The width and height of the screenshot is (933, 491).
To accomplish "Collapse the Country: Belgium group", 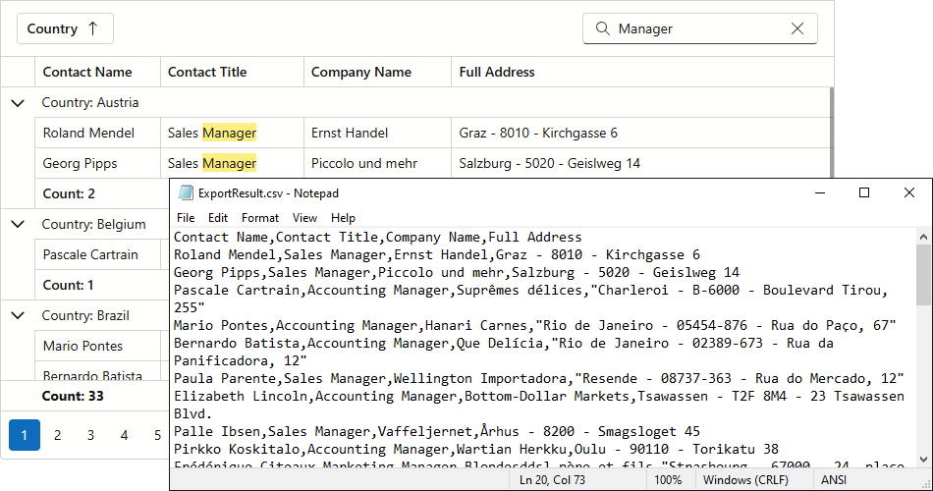I will click(x=18, y=224).
